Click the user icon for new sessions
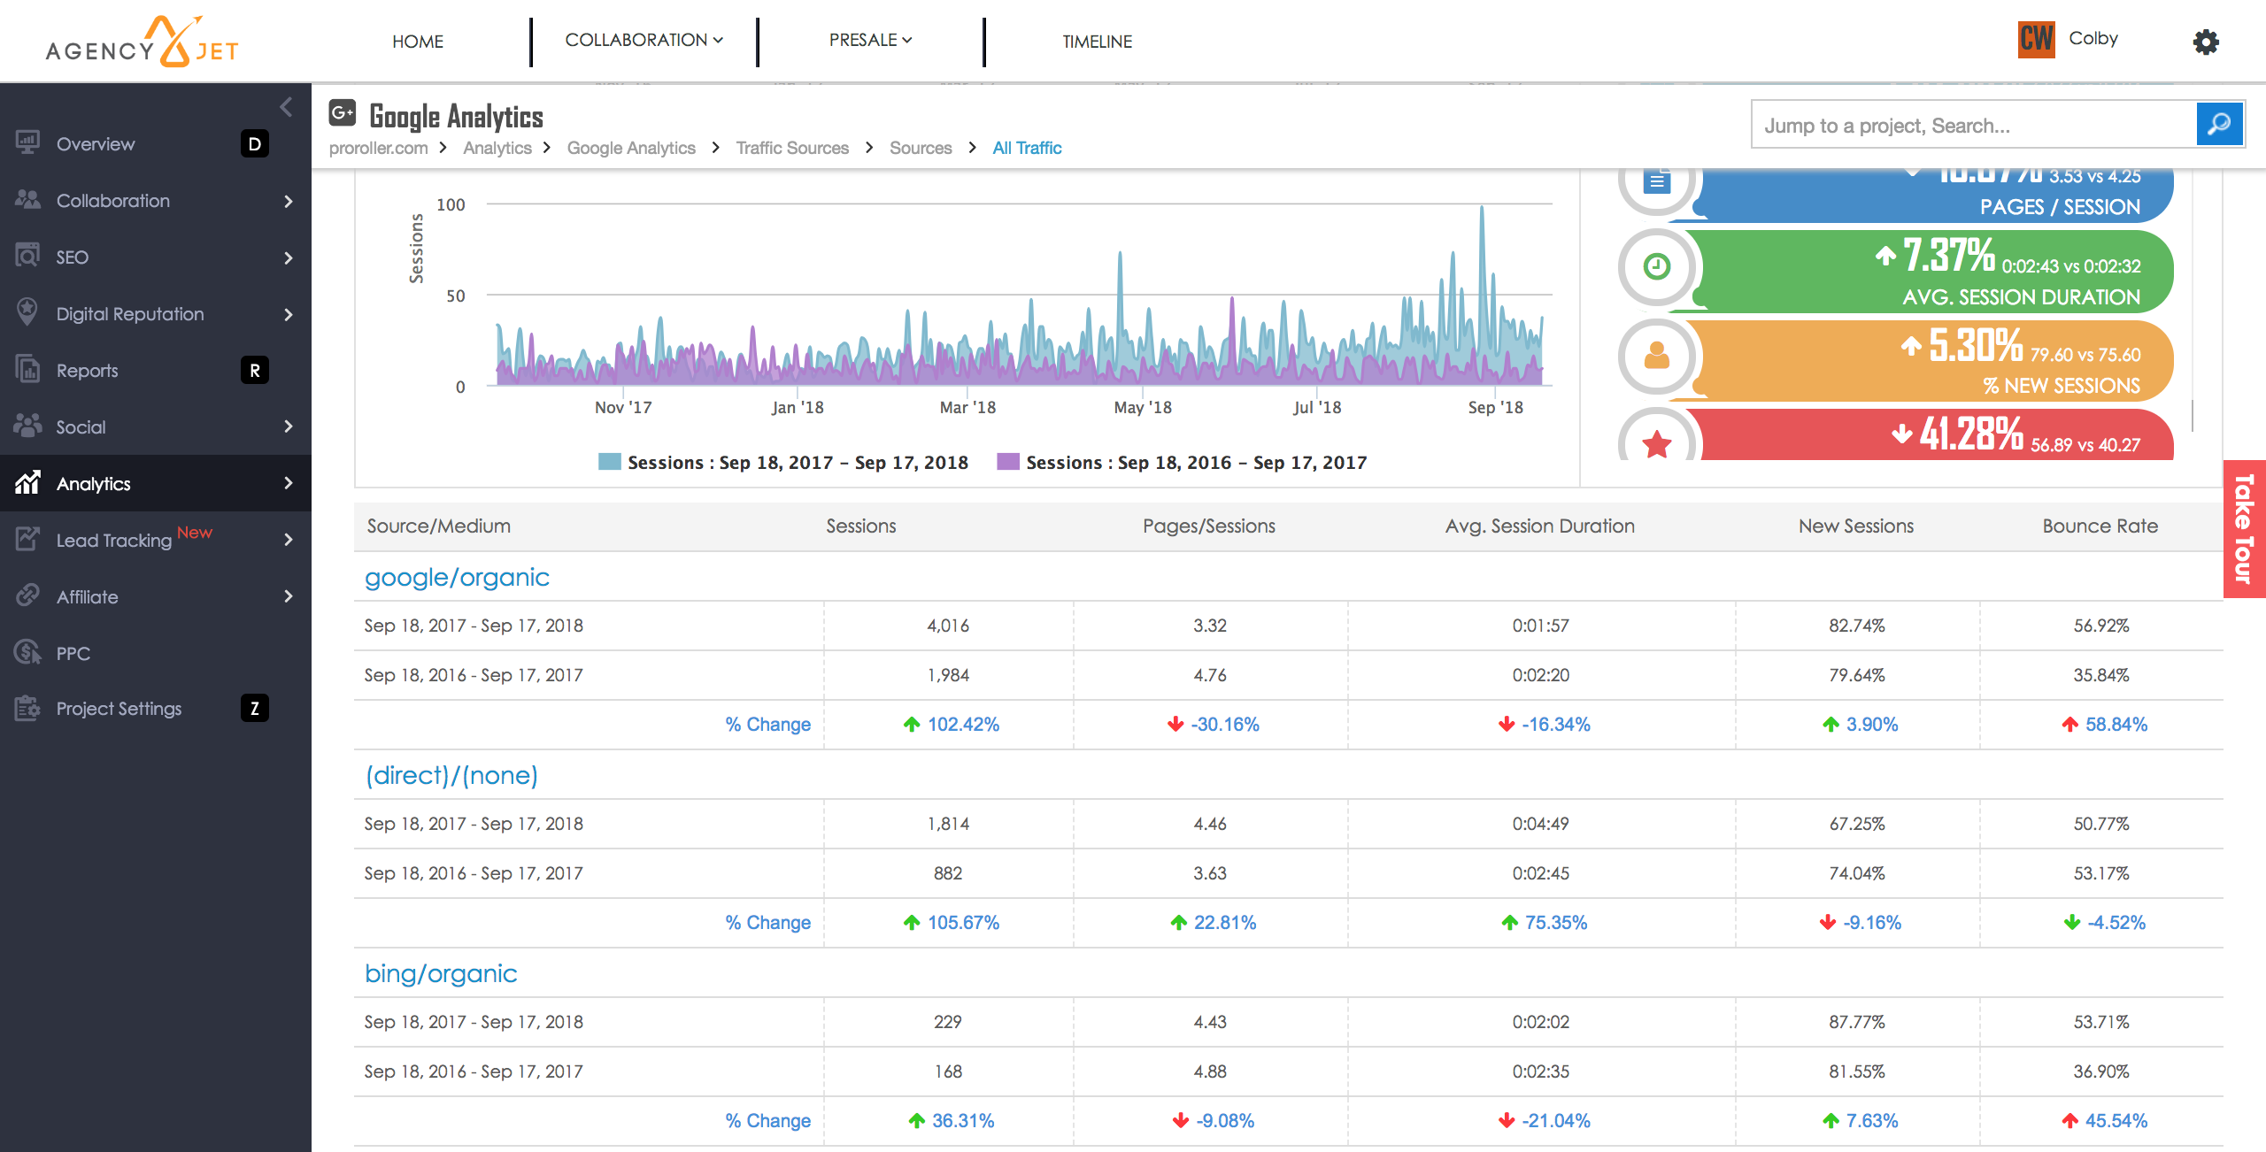This screenshot has height=1152, width=2266. [x=1656, y=356]
